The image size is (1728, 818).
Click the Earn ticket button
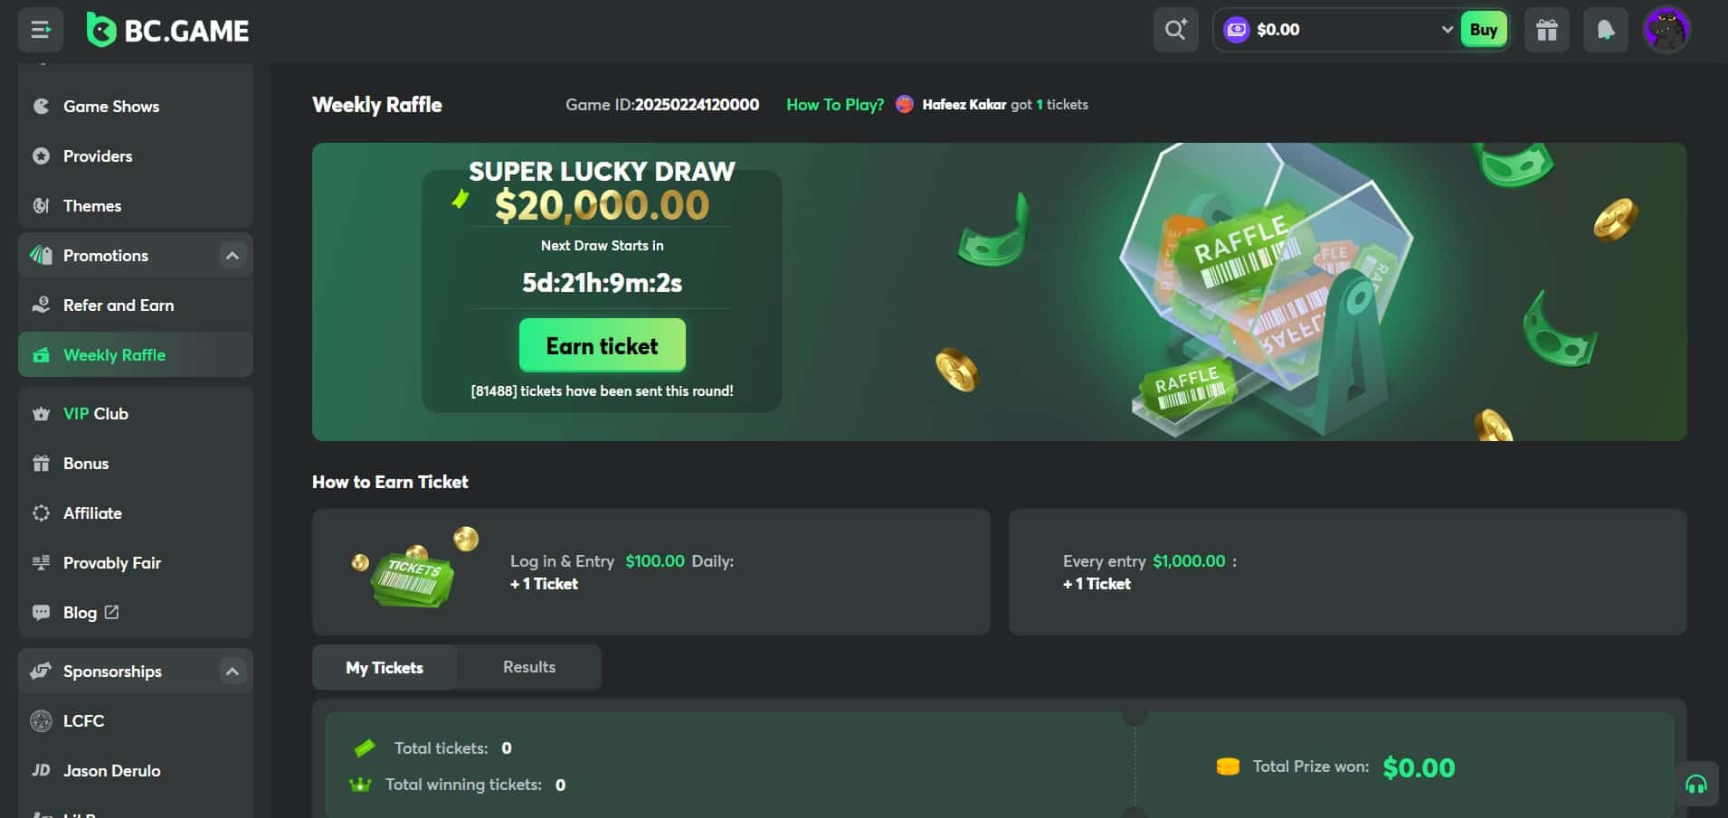pos(603,345)
